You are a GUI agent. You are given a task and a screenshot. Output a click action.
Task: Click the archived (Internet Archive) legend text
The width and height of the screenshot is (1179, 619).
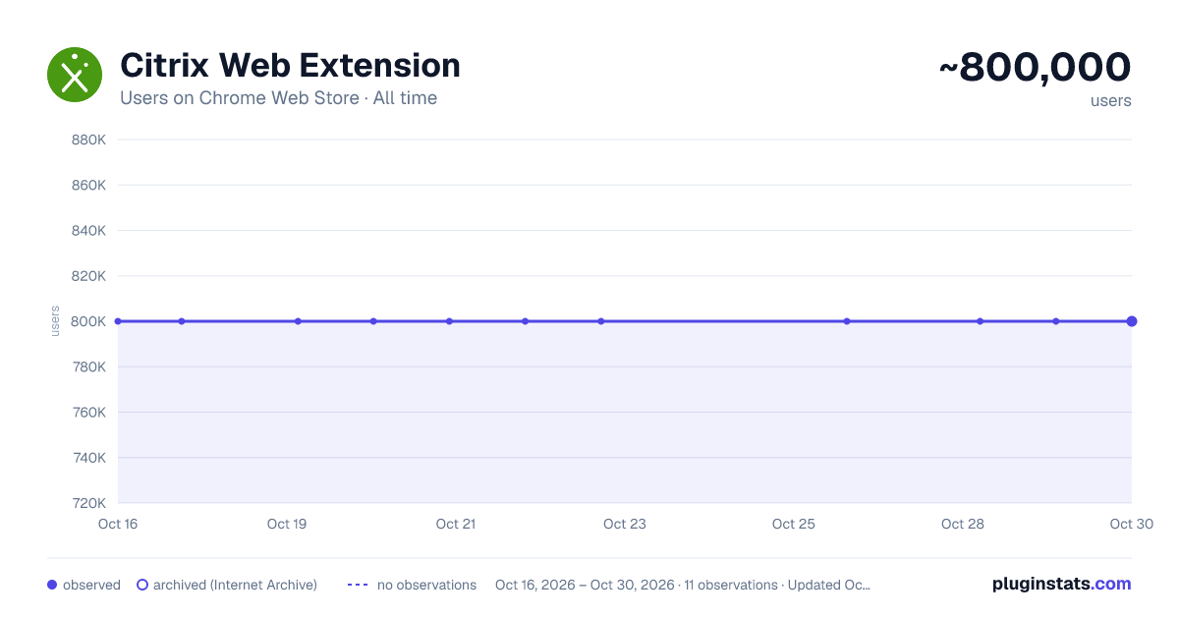click(x=235, y=585)
